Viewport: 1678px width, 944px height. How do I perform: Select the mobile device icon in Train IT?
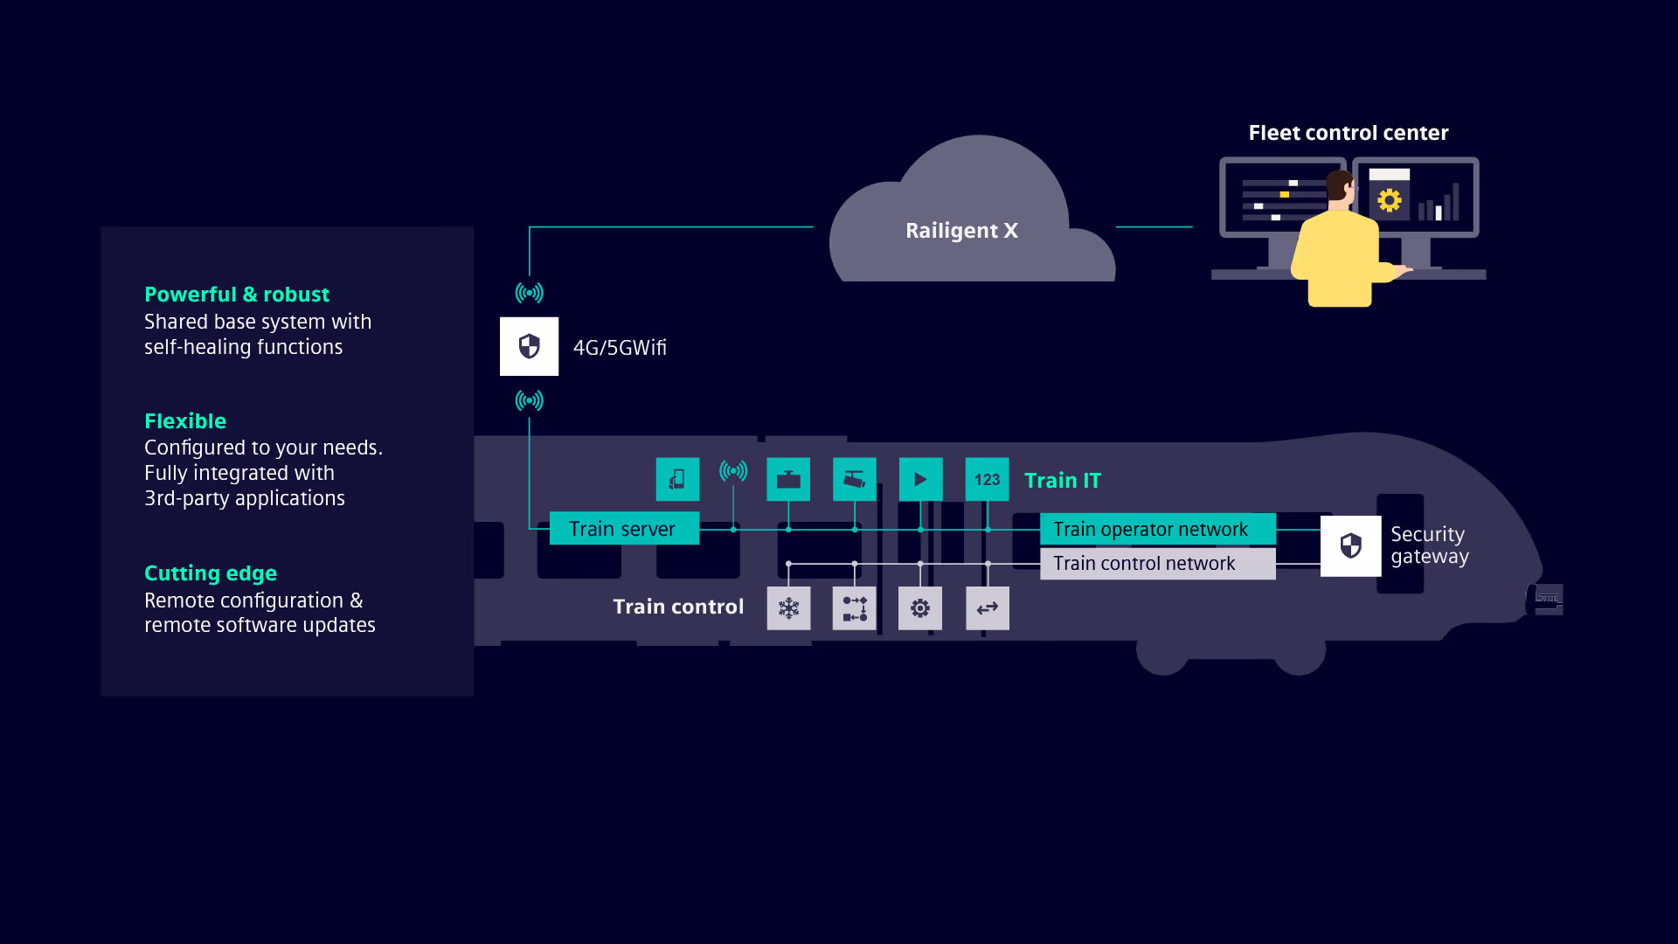(677, 479)
